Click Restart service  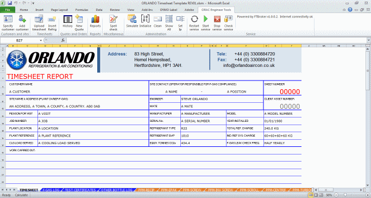point(194,23)
